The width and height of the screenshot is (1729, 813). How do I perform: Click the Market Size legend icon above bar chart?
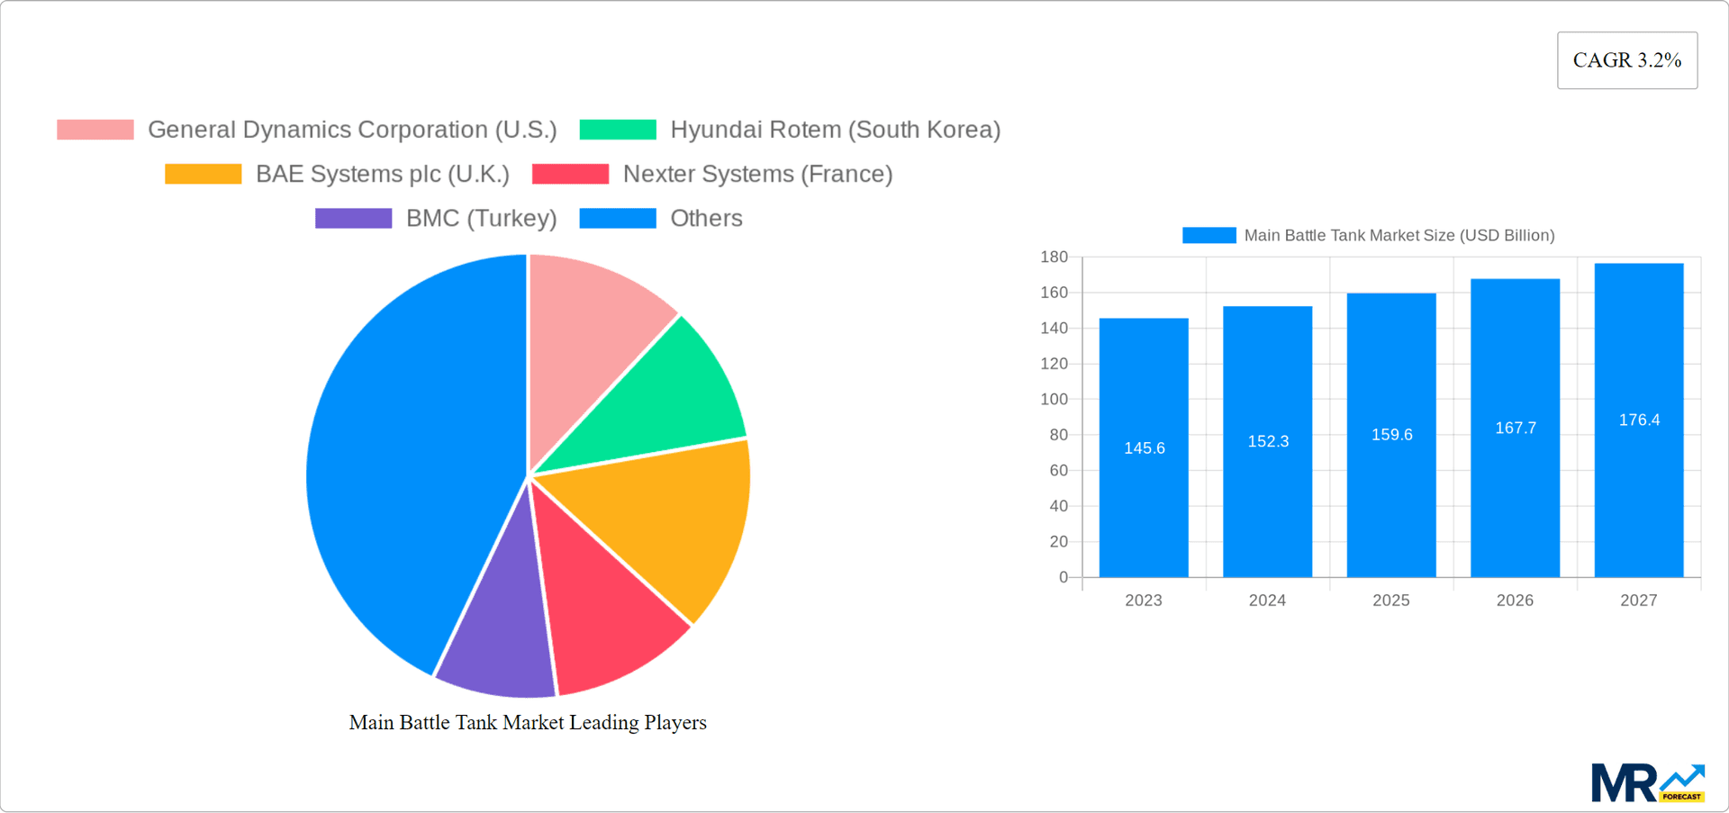[x=1208, y=235]
